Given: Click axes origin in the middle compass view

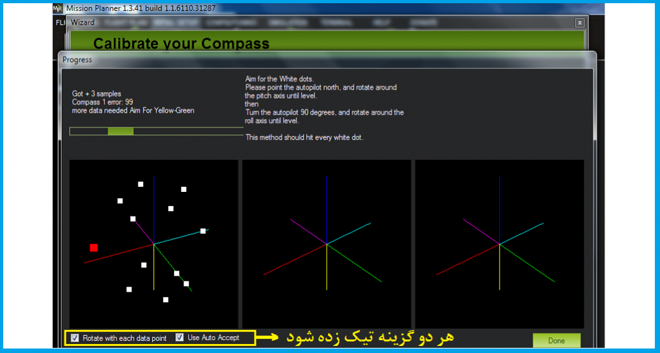Looking at the screenshot, I should point(327,244).
